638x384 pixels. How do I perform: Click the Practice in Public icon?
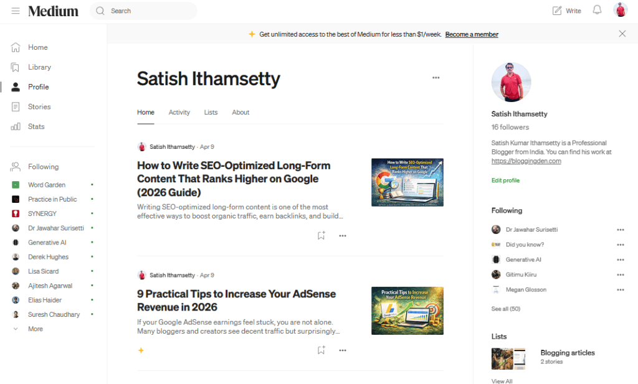16,199
